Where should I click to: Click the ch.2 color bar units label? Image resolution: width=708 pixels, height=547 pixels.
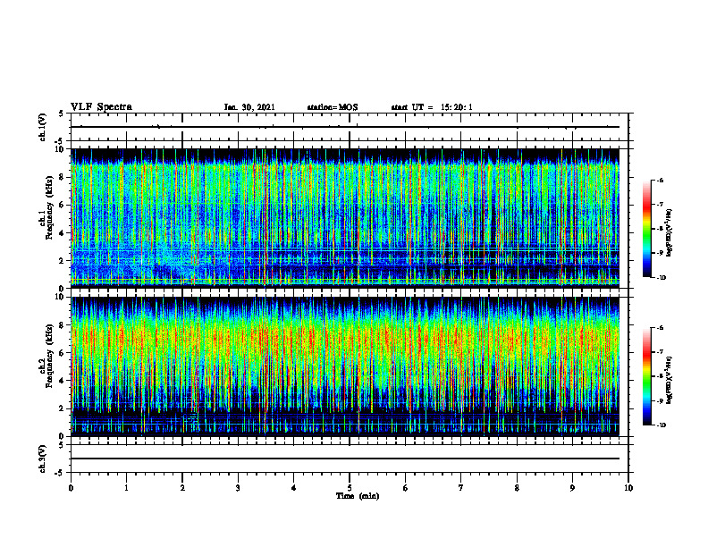pos(670,381)
